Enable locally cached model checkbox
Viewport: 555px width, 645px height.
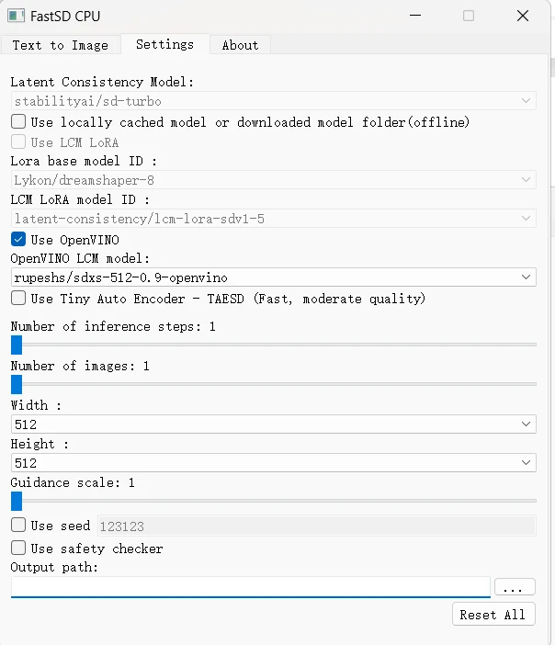coord(18,122)
